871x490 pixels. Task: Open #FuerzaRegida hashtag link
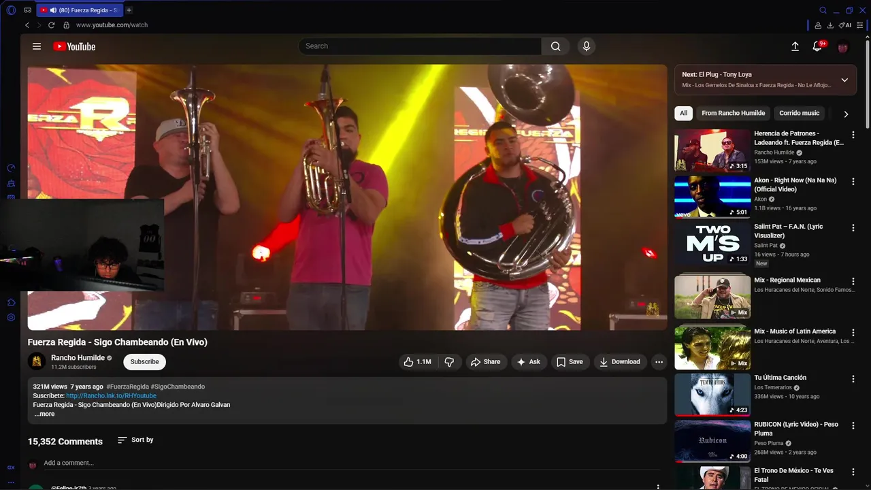[127, 387]
